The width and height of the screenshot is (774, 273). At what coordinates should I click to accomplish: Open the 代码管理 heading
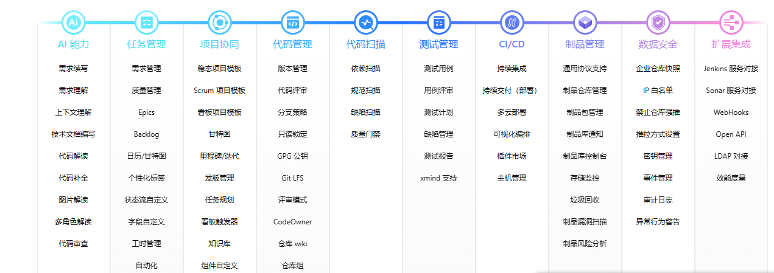(292, 44)
